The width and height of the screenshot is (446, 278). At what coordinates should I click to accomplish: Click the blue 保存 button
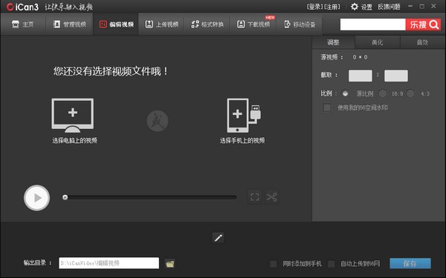point(410,263)
